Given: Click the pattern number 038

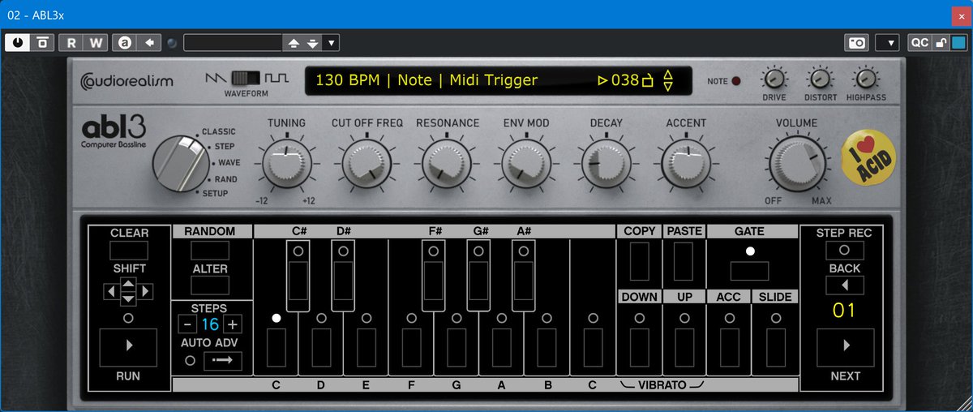Looking at the screenshot, I should (625, 80).
